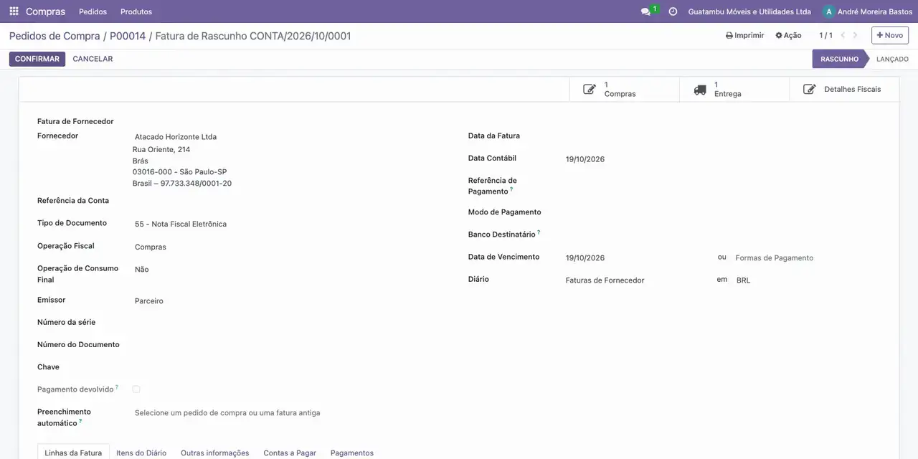Click the Modo de Pagamento field
The image size is (918, 459).
(723, 212)
